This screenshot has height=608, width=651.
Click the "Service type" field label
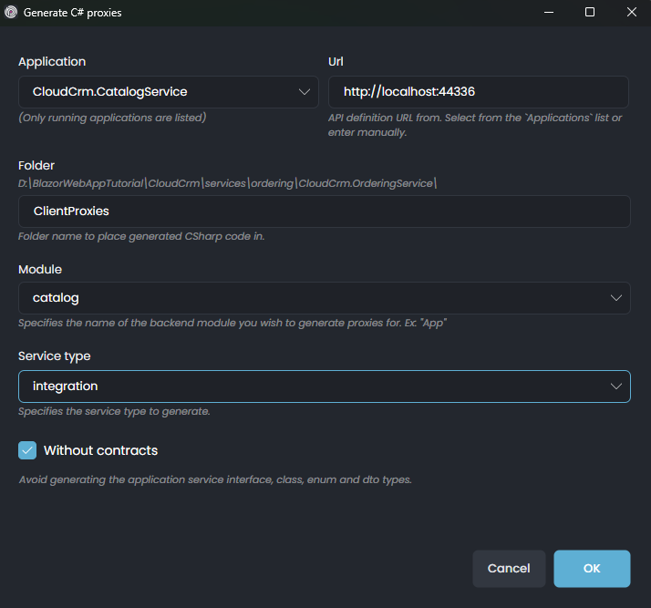(55, 356)
